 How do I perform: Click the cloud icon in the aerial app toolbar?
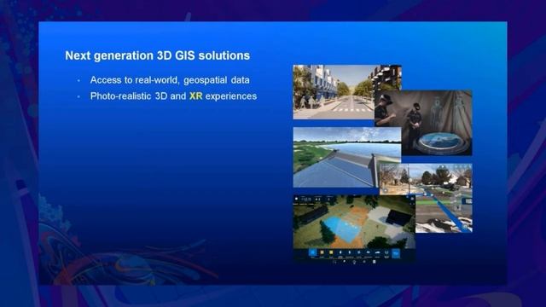click(377, 252)
